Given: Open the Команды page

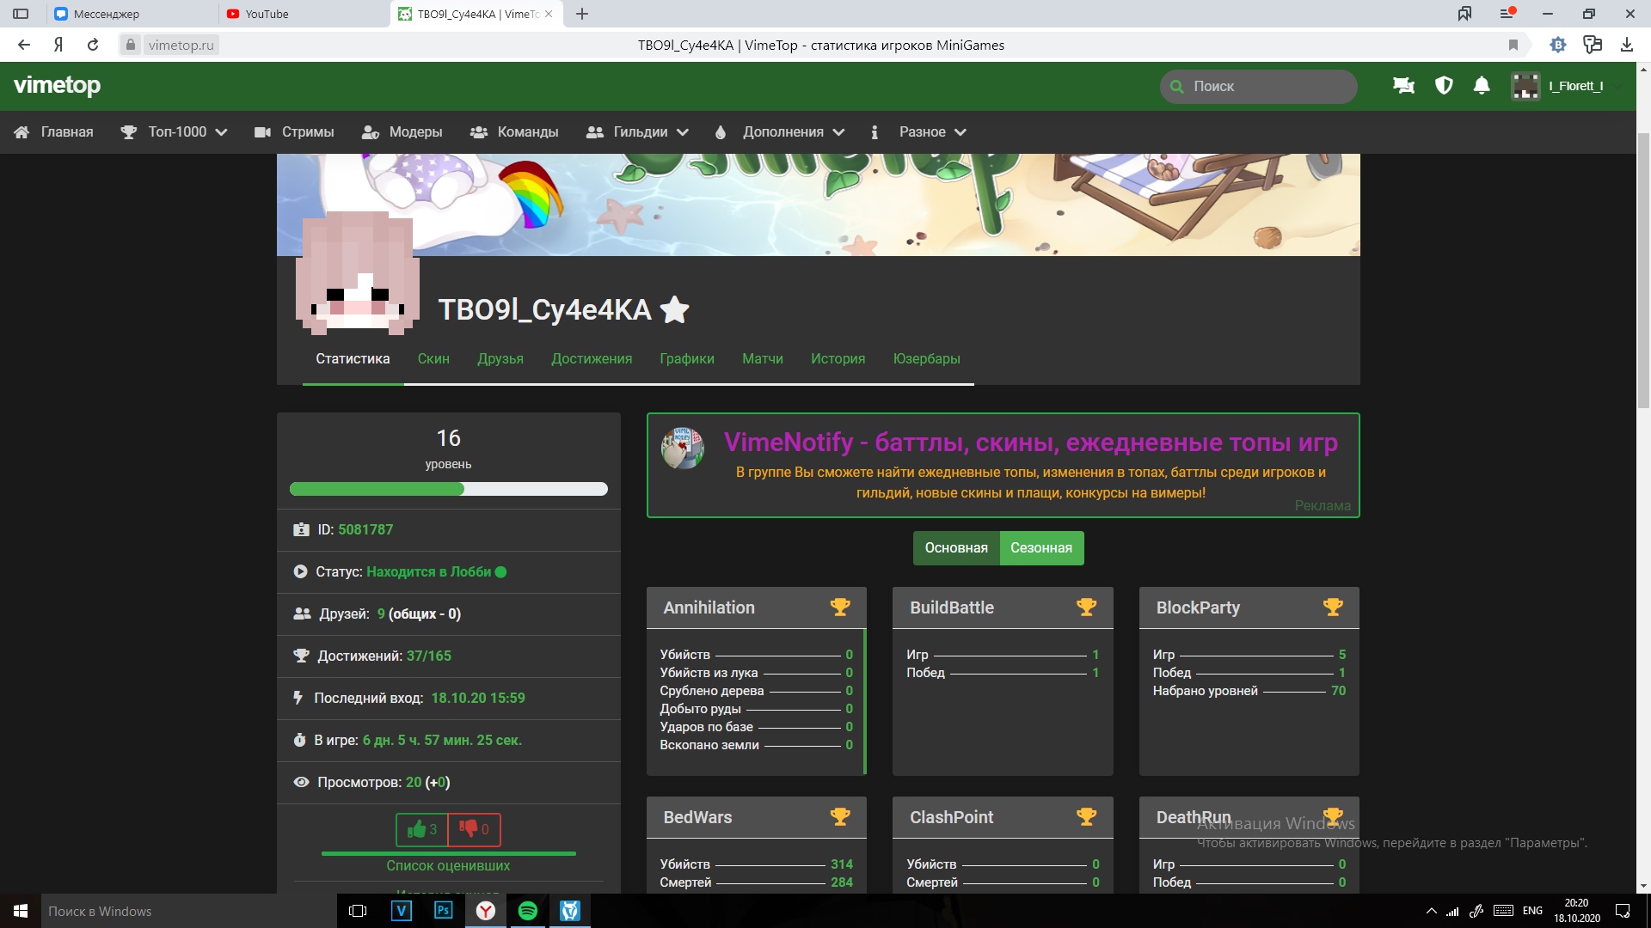Looking at the screenshot, I should (x=514, y=131).
